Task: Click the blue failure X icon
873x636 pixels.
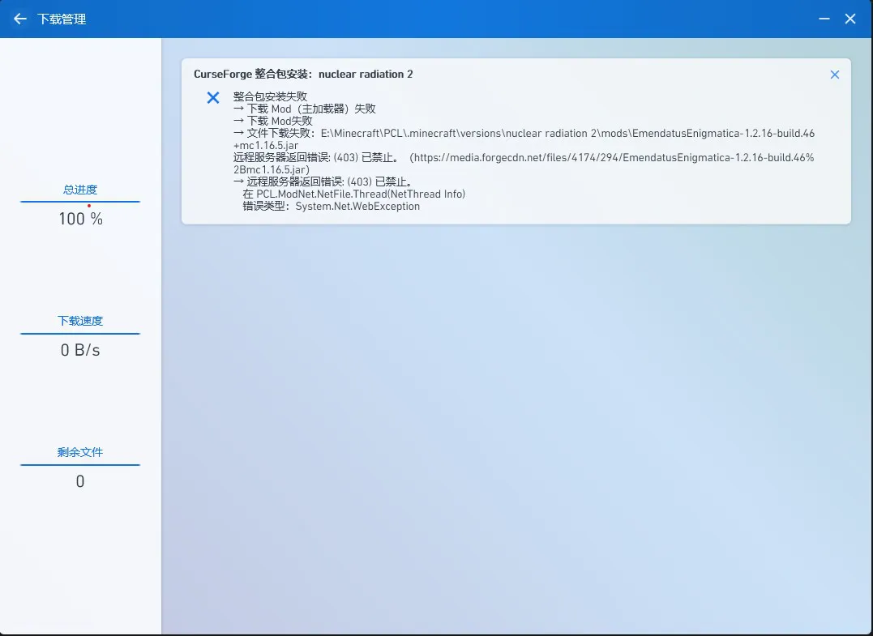Action: point(212,98)
